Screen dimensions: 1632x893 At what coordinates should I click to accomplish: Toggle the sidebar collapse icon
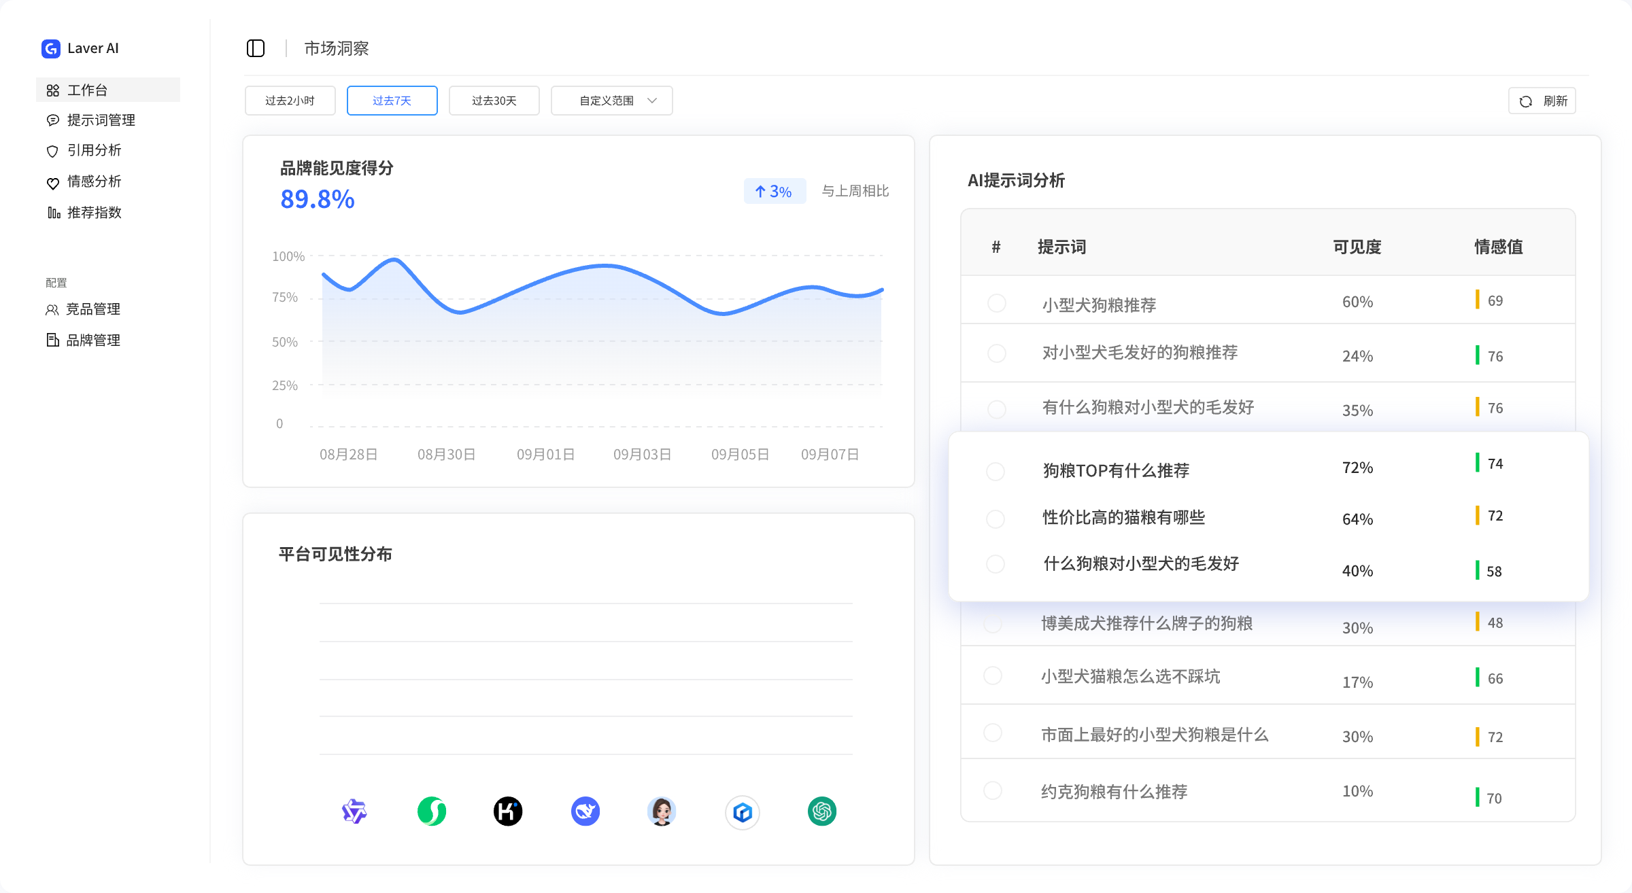[256, 48]
